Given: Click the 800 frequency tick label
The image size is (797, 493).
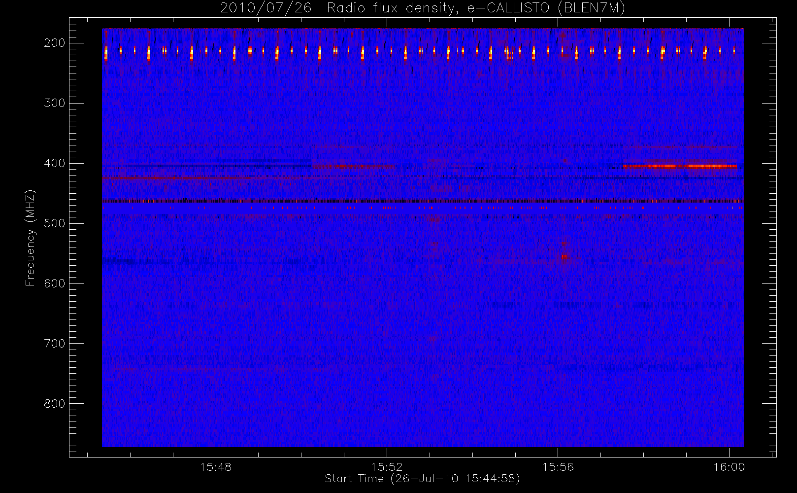Looking at the screenshot, I should [x=54, y=404].
